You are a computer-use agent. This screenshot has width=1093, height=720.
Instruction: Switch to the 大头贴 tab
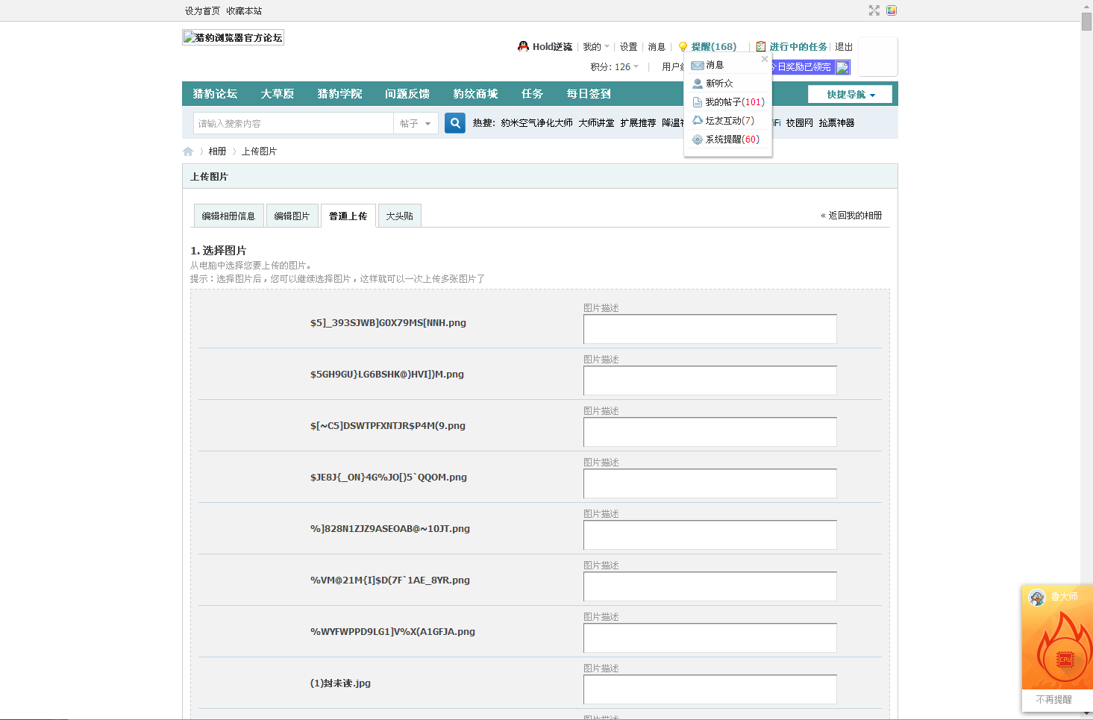click(x=399, y=216)
